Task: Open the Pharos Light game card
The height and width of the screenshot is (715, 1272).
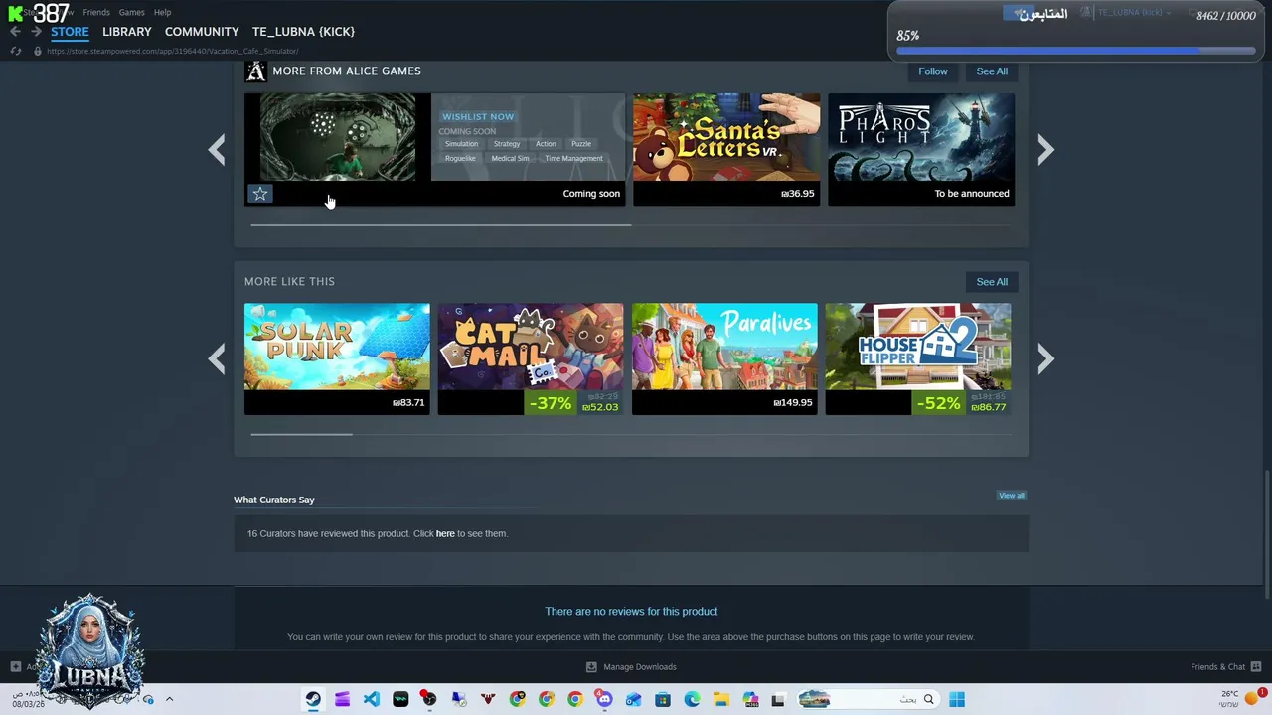Action: pos(921,150)
